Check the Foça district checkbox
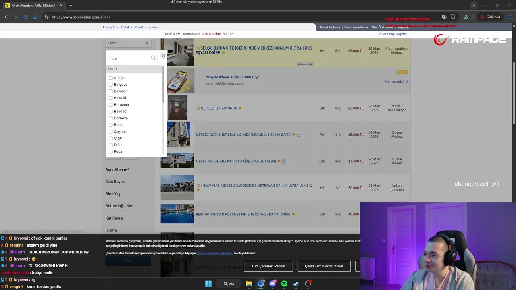 coord(111,152)
